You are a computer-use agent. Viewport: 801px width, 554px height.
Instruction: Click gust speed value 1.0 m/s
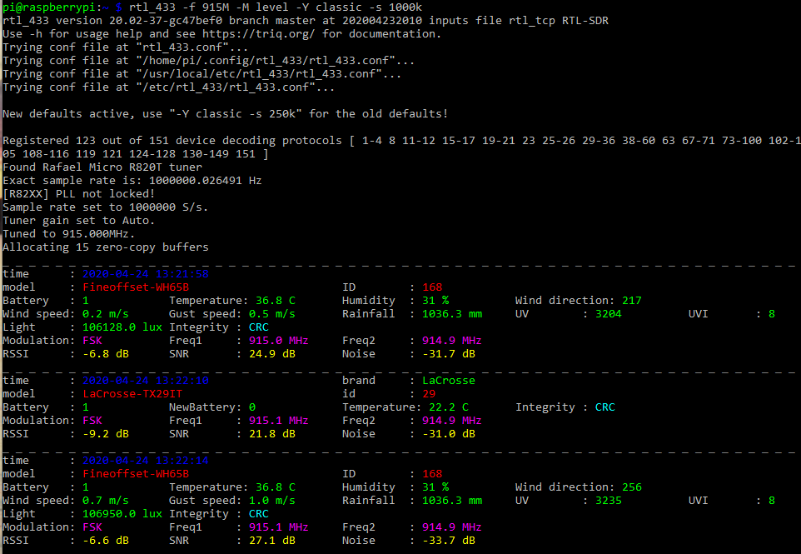pos(272,501)
